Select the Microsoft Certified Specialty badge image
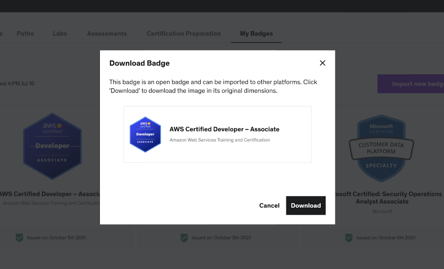This screenshot has height=269, width=444. pyautogui.click(x=381, y=148)
